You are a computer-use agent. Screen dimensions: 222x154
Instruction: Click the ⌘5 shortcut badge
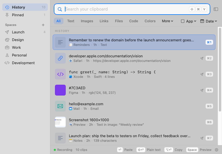(x=209, y=106)
